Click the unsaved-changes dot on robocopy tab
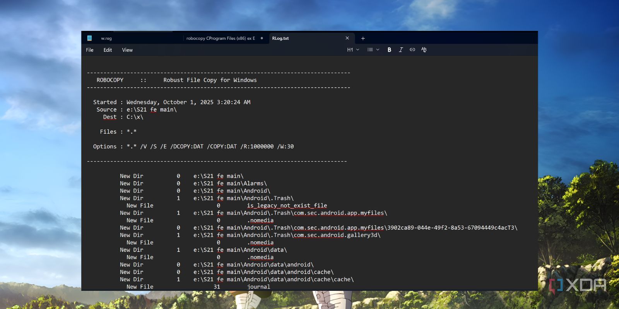 (262, 38)
